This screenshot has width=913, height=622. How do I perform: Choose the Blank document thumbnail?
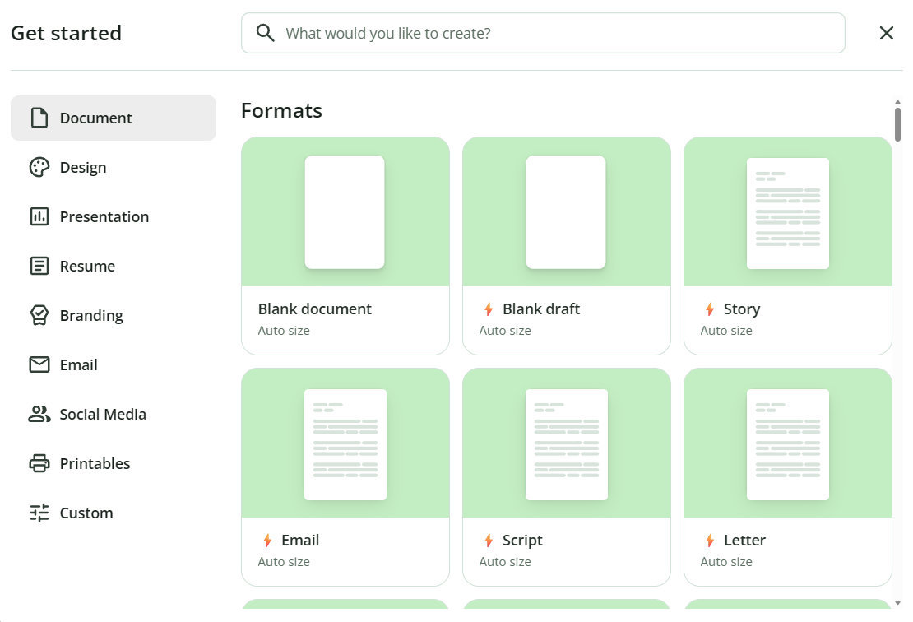coord(345,212)
